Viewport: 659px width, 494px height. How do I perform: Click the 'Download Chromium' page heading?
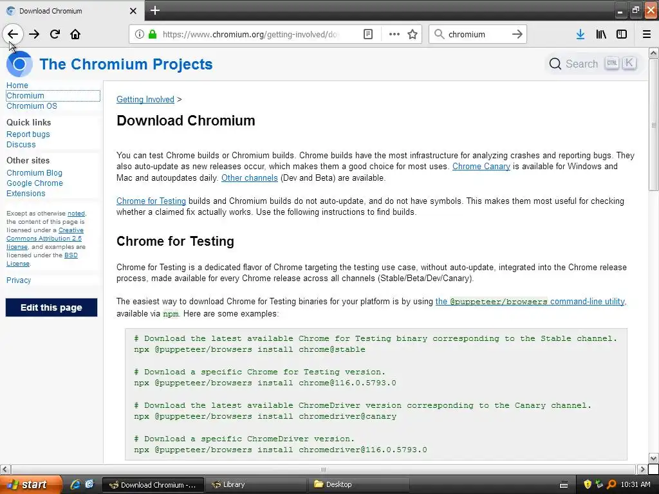[x=186, y=120]
